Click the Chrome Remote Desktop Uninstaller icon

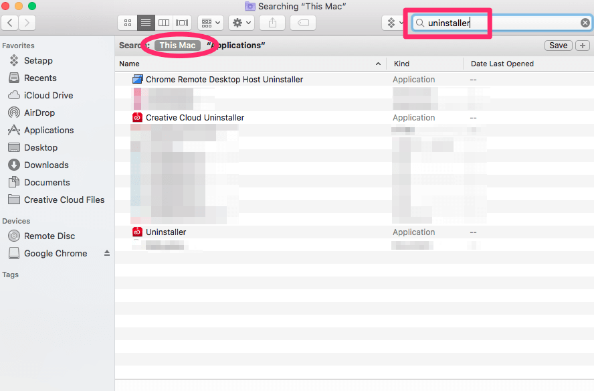137,79
